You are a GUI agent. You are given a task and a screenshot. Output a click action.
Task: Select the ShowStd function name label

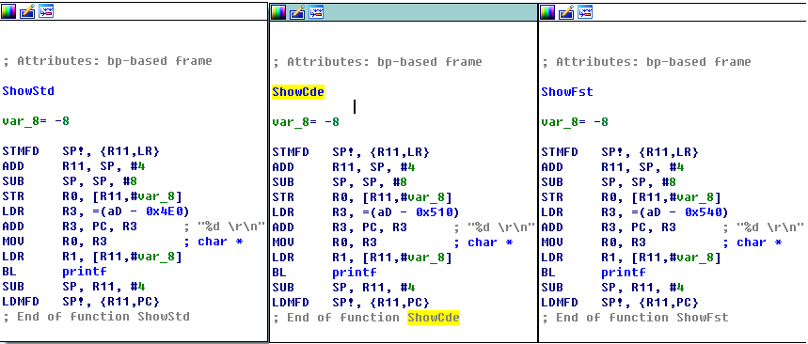coord(28,91)
